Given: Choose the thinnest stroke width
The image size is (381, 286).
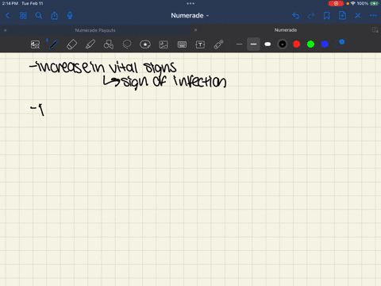Looking at the screenshot, I should 239,44.
